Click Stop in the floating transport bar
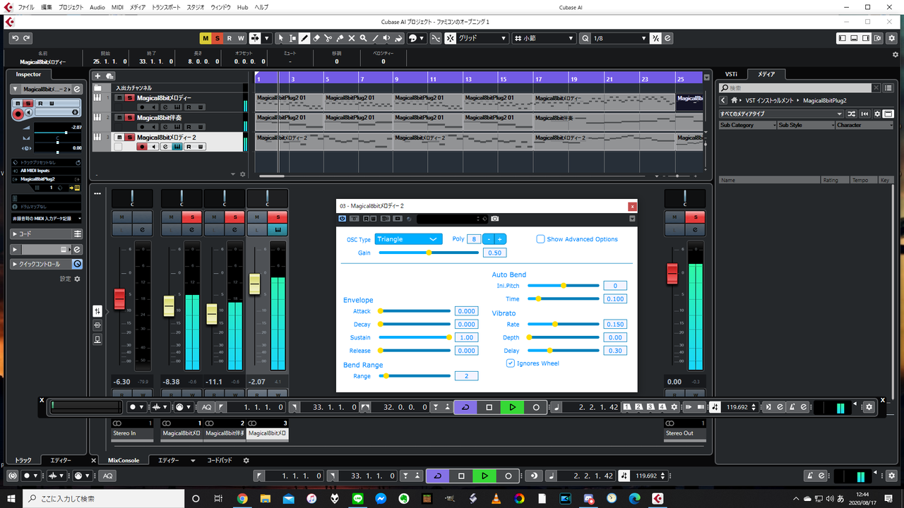904x508 pixels. (489, 407)
